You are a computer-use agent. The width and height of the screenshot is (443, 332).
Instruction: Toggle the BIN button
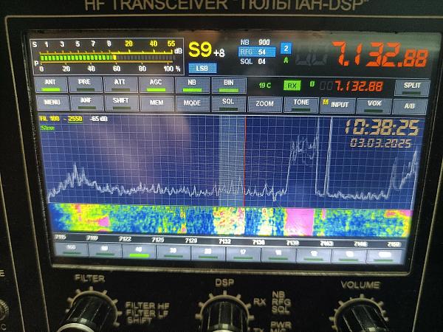pos(229,86)
